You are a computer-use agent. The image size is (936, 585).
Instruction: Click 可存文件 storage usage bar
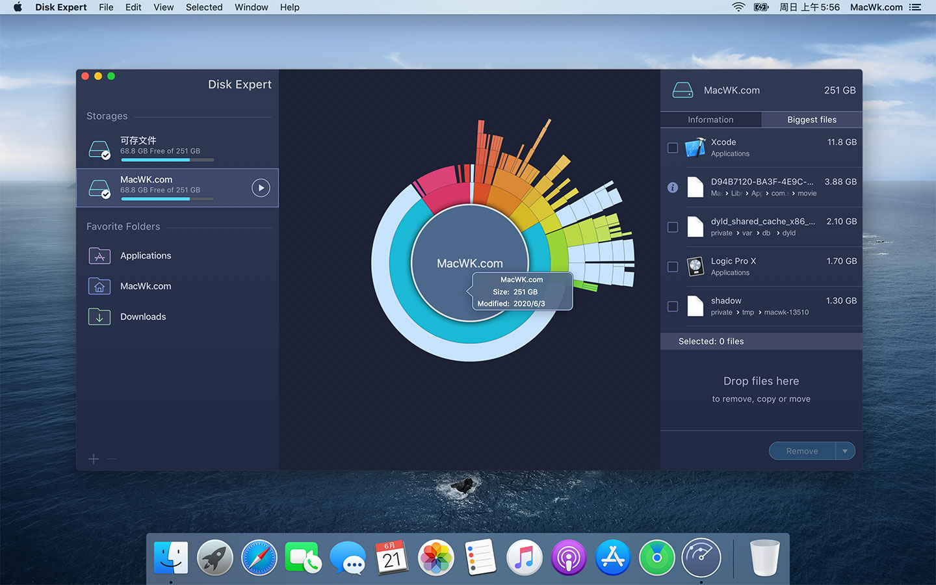[x=167, y=160]
